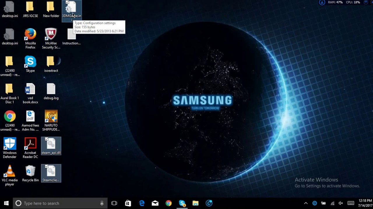Launch McAfee Security Scan desktop icon
The image size is (373, 209).
[51, 38]
